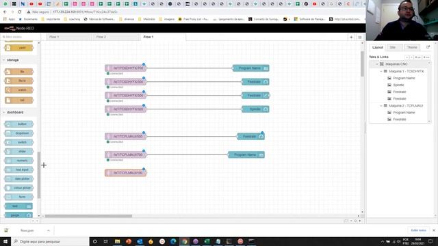
Task: Pick the dashboard form node
Action: pos(19,197)
